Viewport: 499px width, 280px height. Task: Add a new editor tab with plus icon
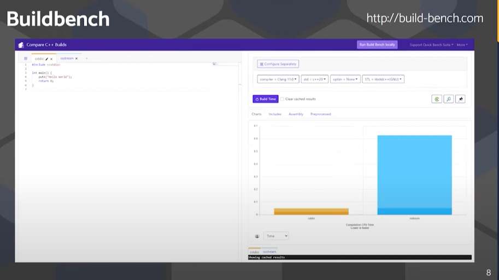coord(86,59)
